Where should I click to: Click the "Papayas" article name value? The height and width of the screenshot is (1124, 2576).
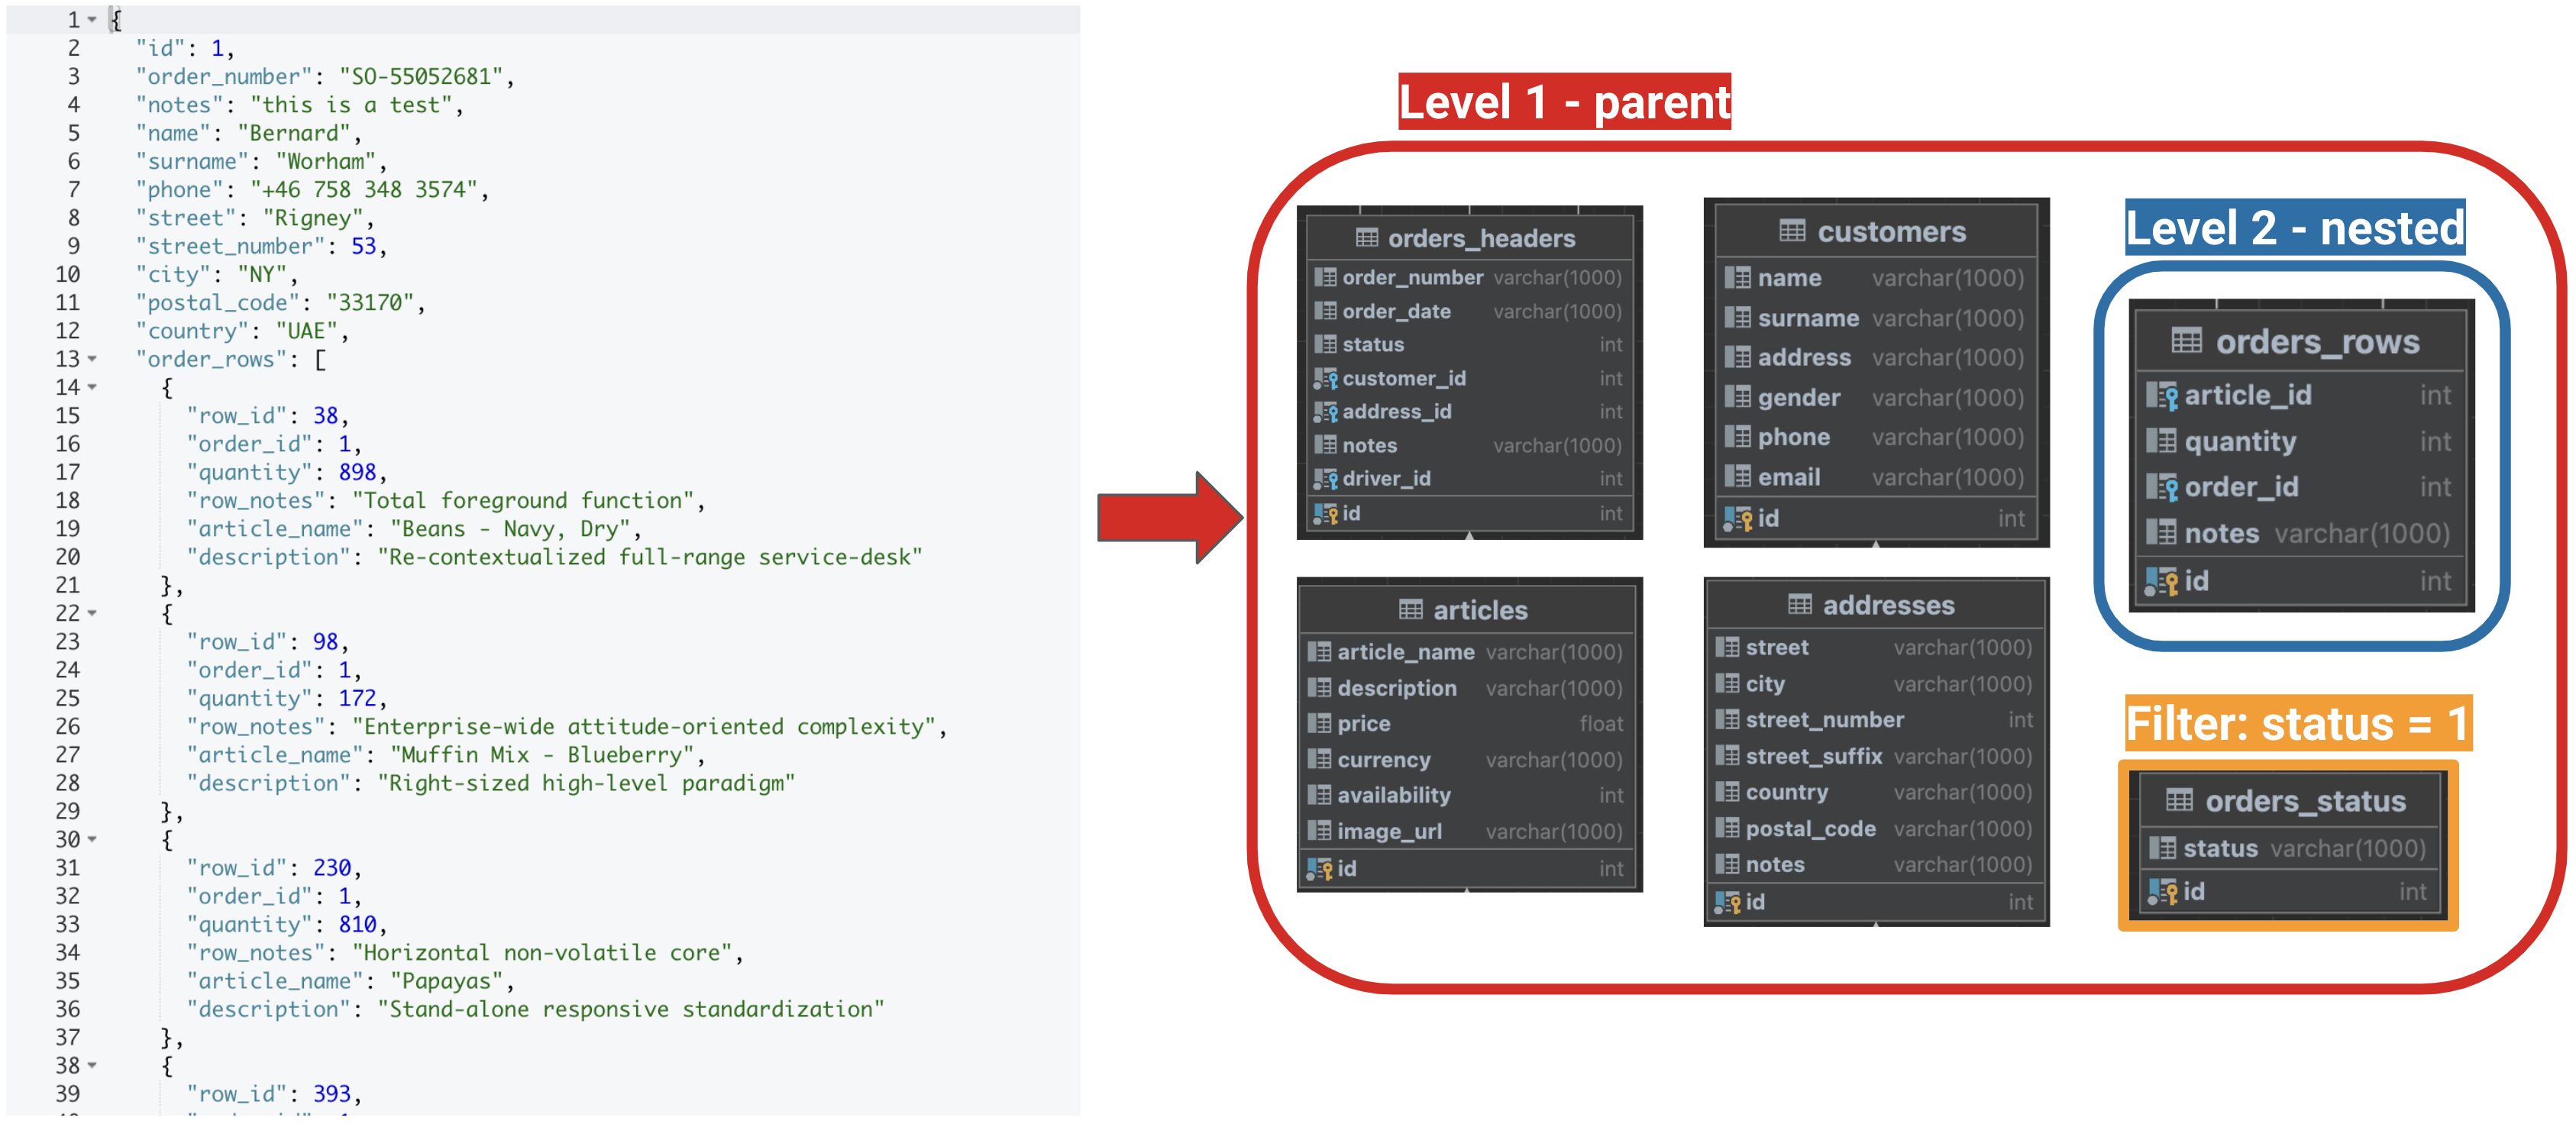(446, 981)
